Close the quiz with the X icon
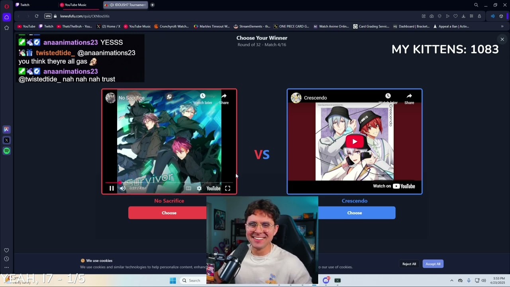The height and width of the screenshot is (287, 510). tap(502, 39)
